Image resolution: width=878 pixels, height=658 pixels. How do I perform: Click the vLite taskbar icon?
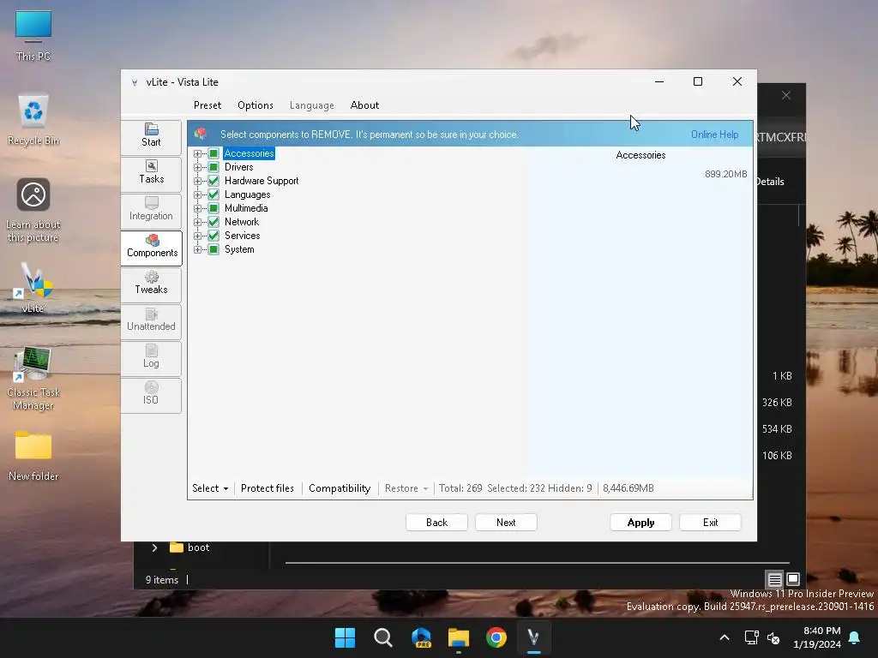coord(533,637)
